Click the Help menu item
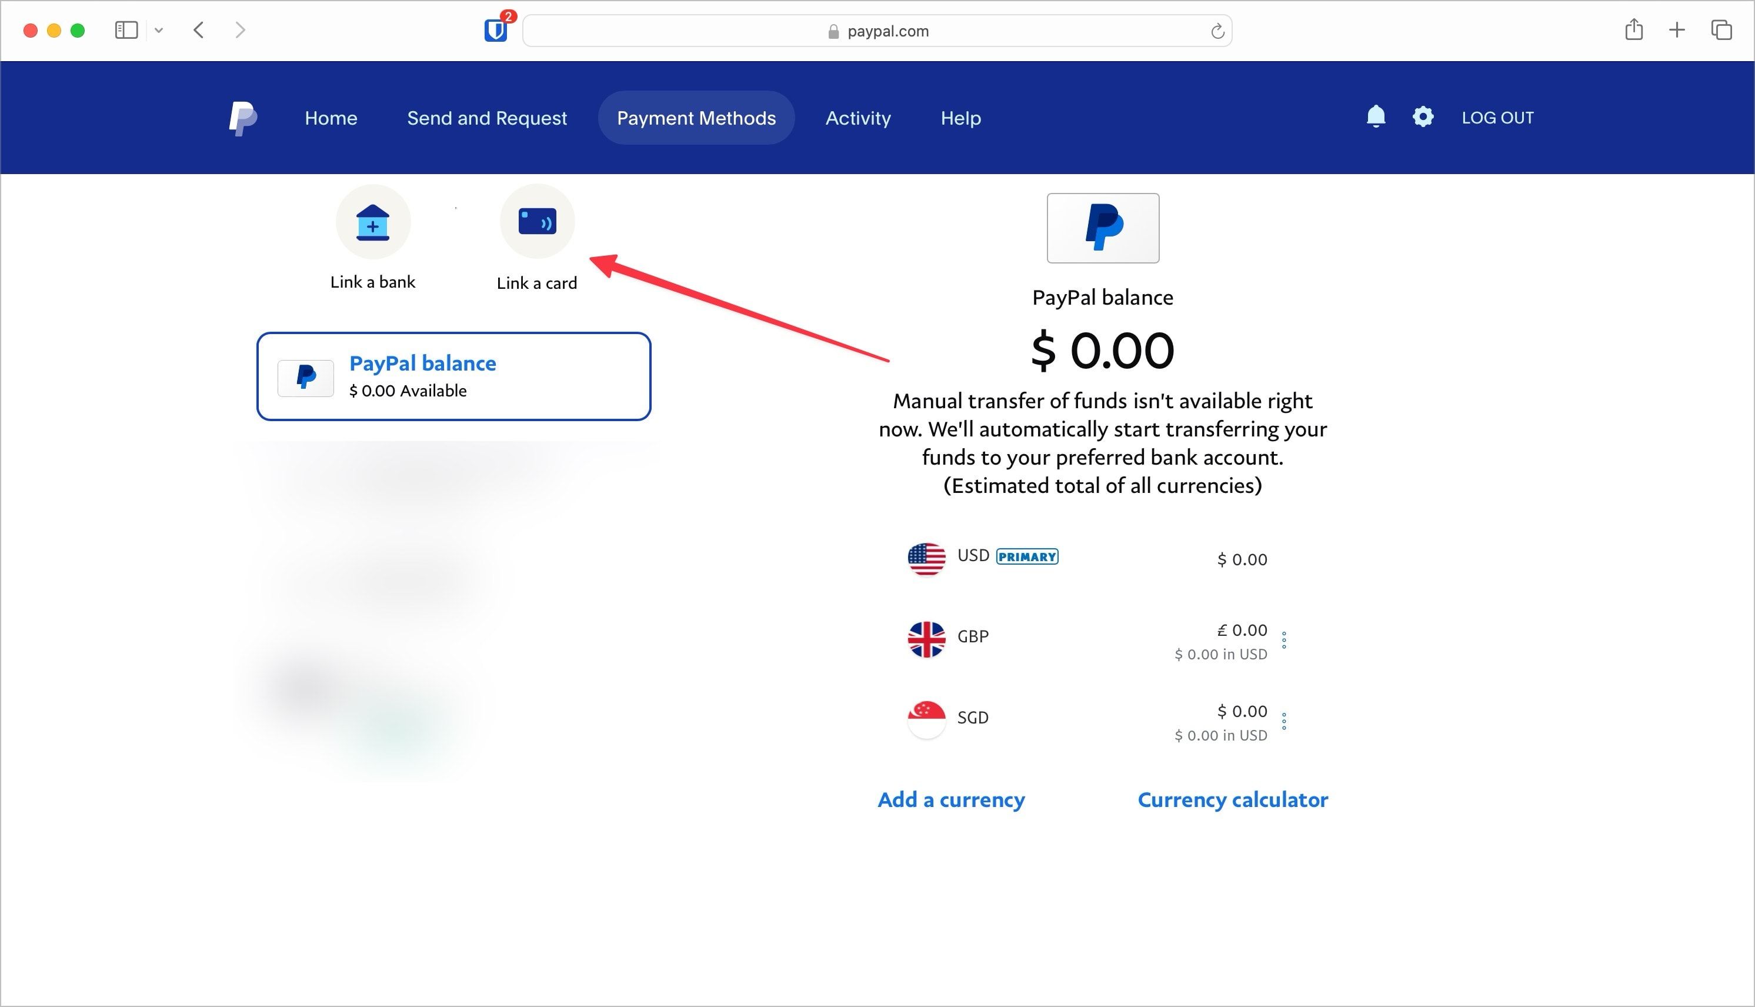The height and width of the screenshot is (1007, 1755). [x=960, y=117]
